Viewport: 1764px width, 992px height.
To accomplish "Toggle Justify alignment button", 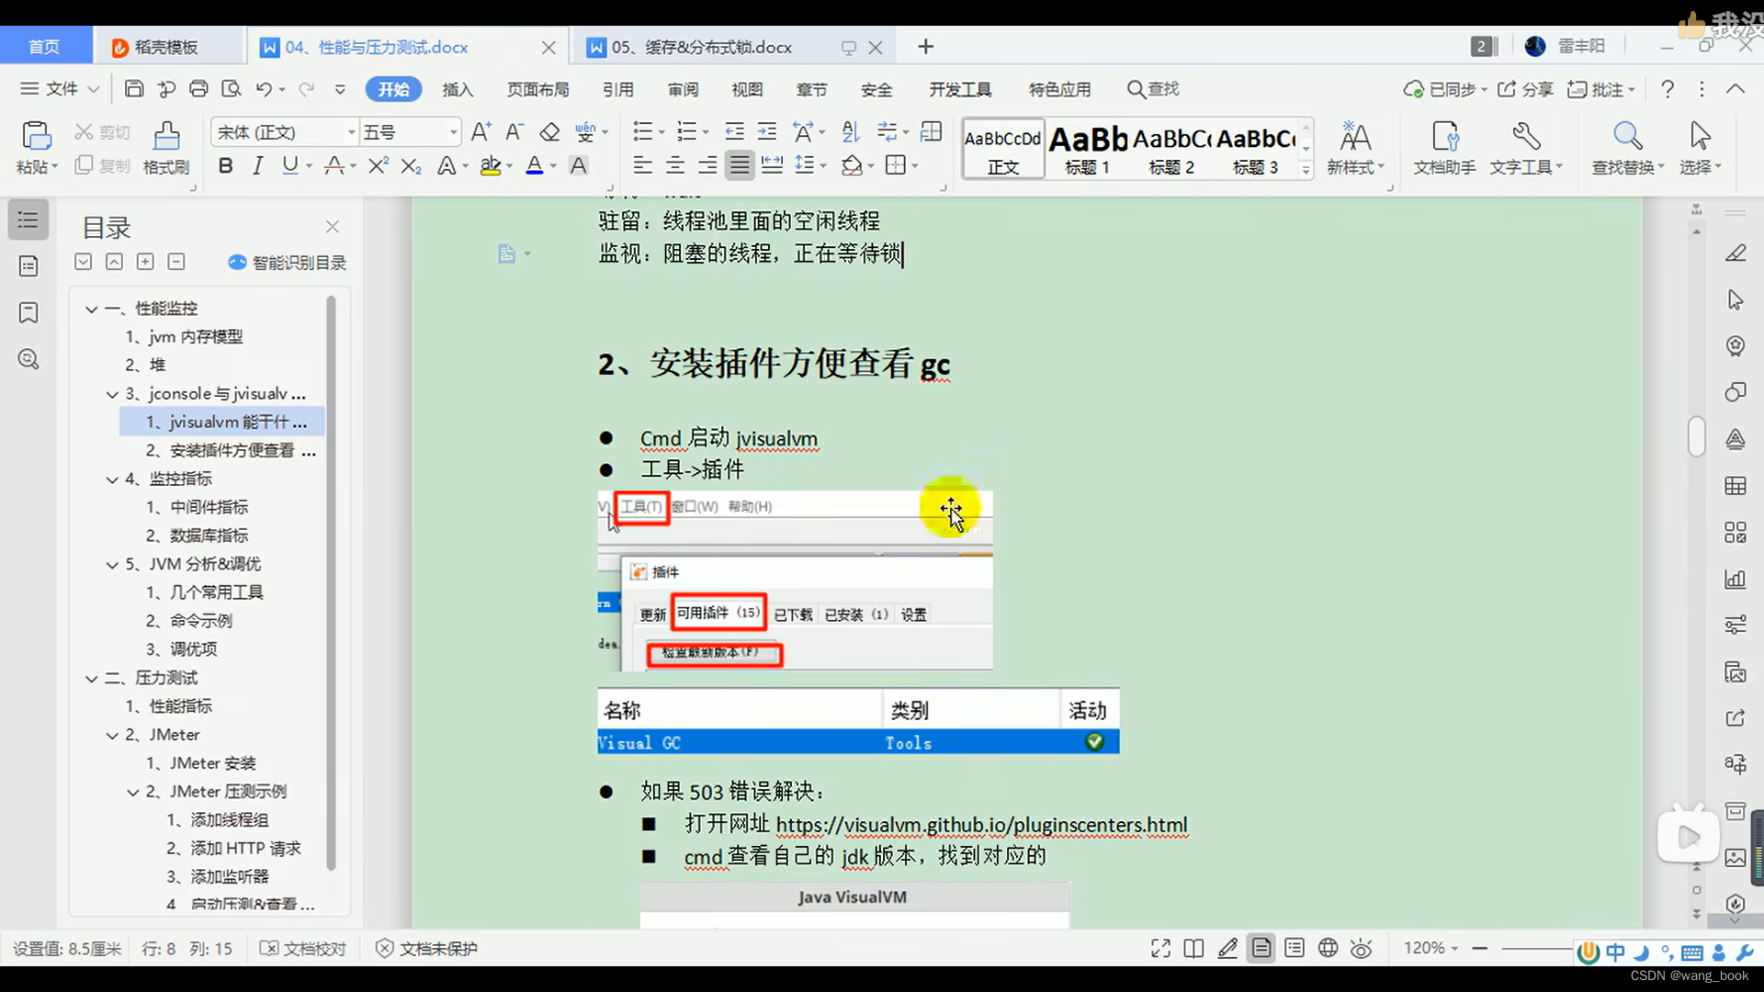I will pyautogui.click(x=739, y=166).
